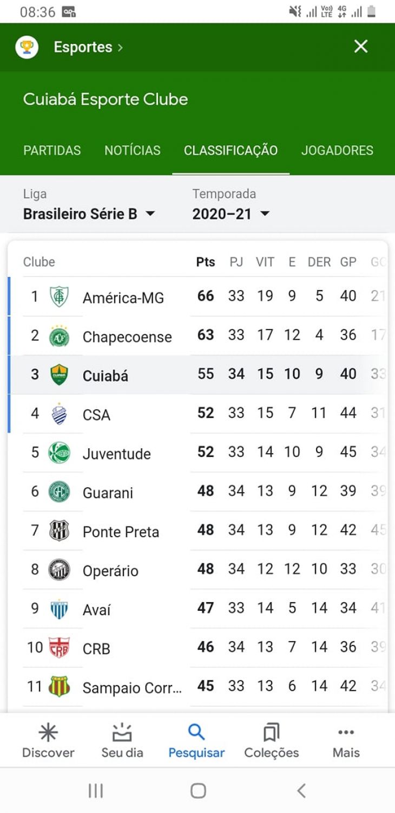This screenshot has height=813, width=395.
Task: Expand the Esportes breadcrumb chevron
Action: (120, 48)
